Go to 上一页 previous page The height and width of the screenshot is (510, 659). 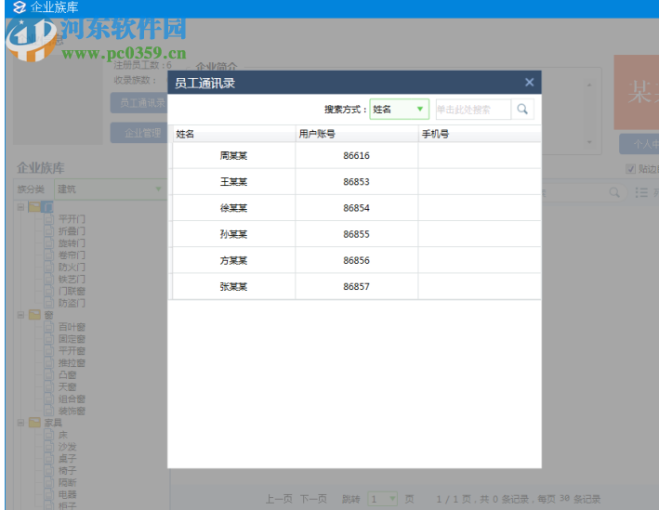[x=279, y=499]
